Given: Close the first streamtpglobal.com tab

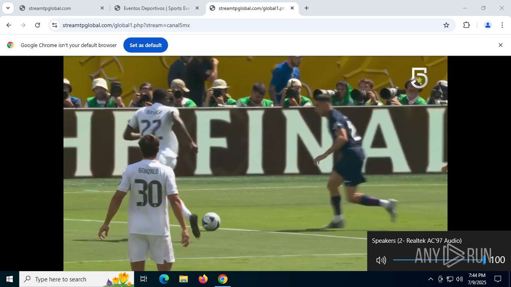Looking at the screenshot, I should tap(102, 8).
